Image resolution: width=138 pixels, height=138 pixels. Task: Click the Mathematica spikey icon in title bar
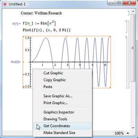point(5,4)
